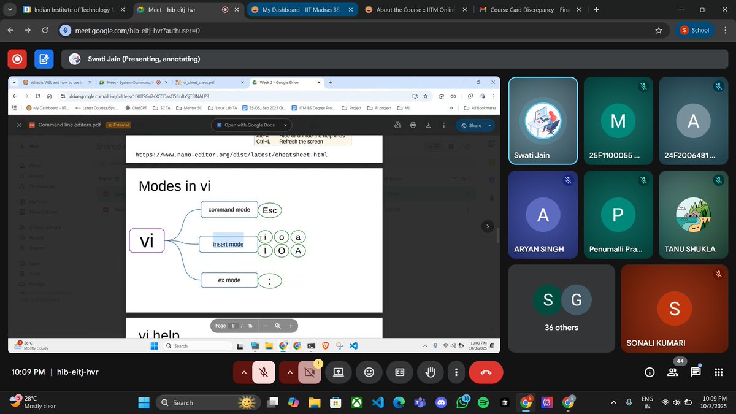Toggle Penumalli Pra...'s muted microphone indicator
The height and width of the screenshot is (414, 736).
pyautogui.click(x=643, y=180)
